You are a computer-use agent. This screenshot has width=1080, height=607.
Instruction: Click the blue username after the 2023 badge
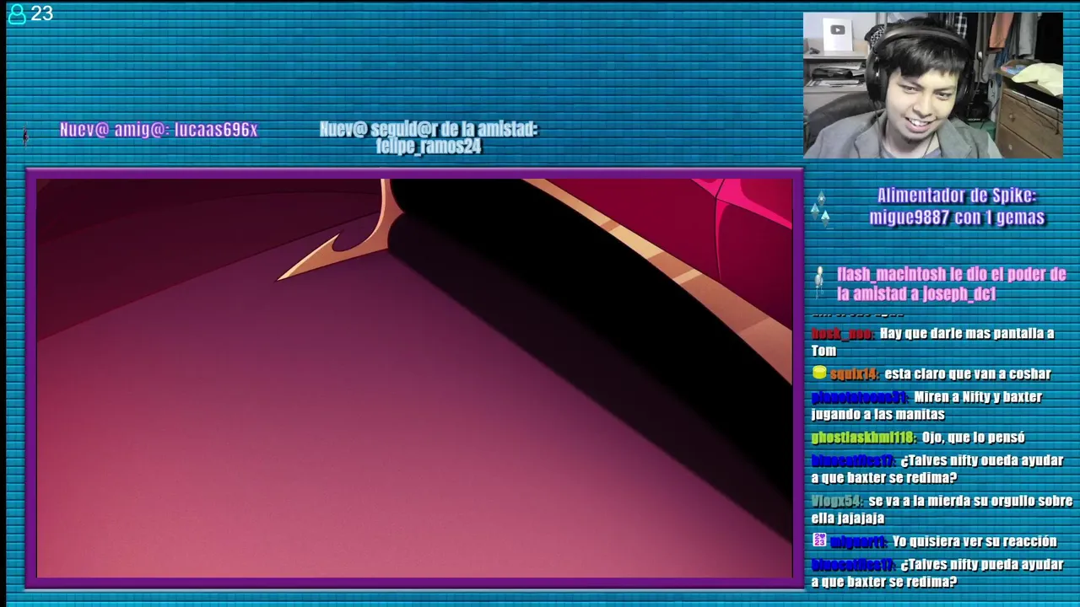pyautogui.click(x=858, y=541)
